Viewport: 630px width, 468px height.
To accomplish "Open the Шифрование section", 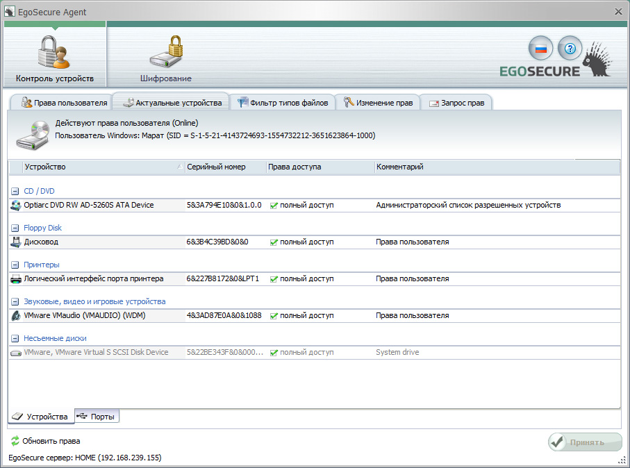I will point(165,58).
